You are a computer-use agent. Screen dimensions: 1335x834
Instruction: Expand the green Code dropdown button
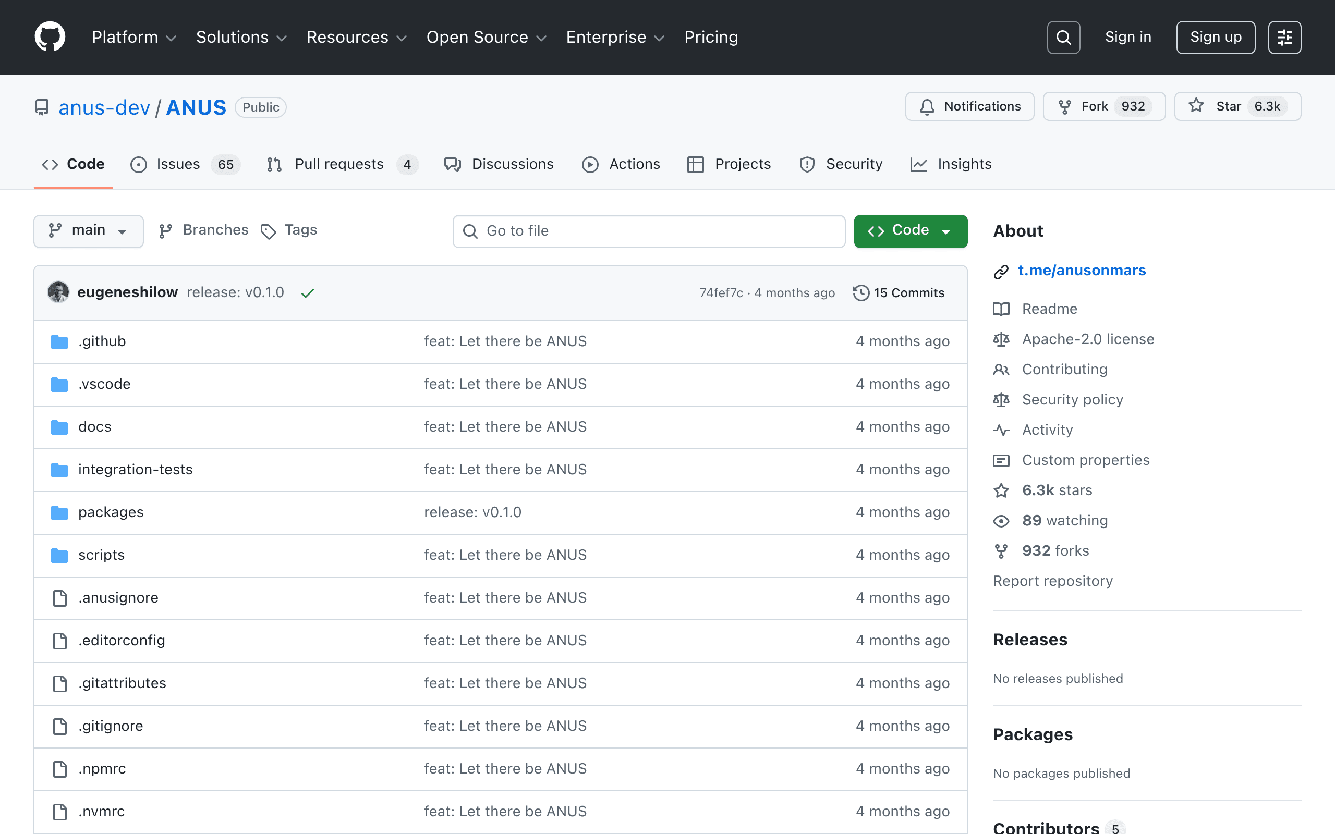coord(910,230)
